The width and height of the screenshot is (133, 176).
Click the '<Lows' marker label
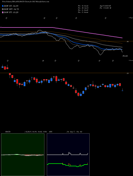pyautogui.click(x=131, y=60)
